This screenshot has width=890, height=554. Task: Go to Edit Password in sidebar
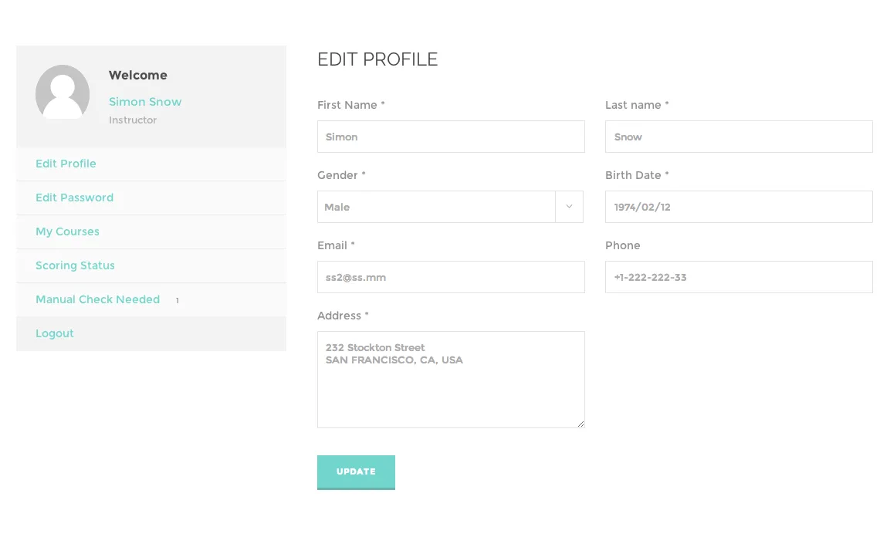click(x=74, y=198)
